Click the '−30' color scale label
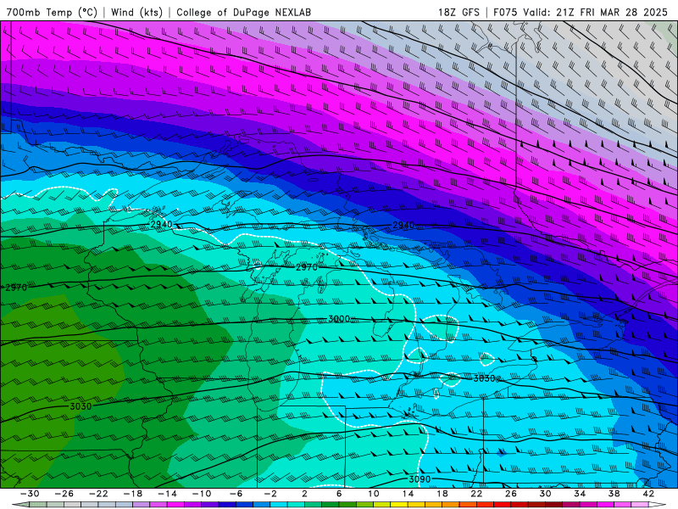Viewport: 678px width, 509px height. pyautogui.click(x=30, y=494)
